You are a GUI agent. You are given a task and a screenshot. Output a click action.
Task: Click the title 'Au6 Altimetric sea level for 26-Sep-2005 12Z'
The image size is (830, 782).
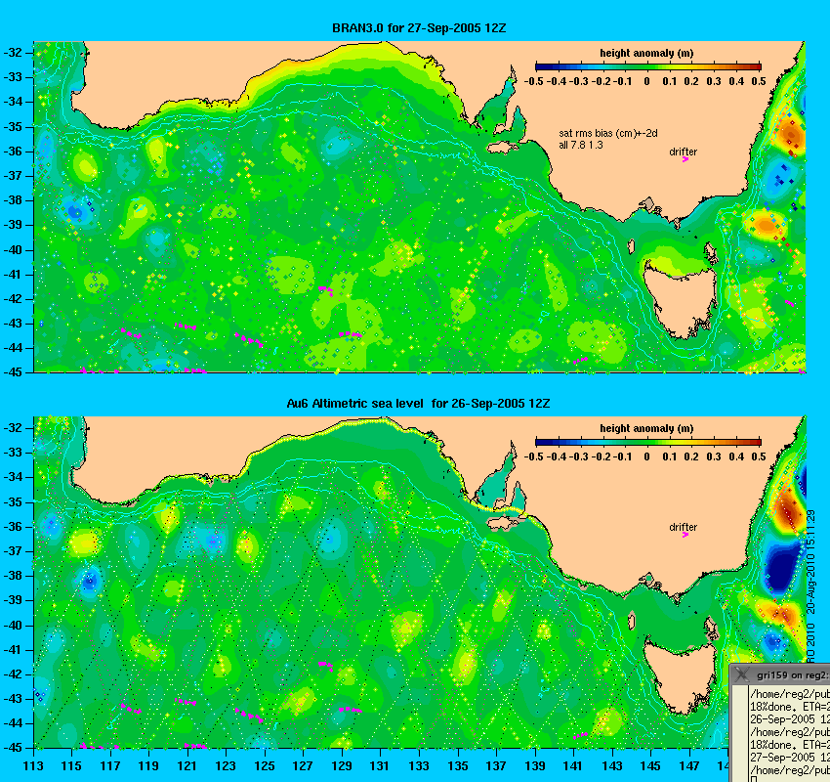[x=418, y=404]
